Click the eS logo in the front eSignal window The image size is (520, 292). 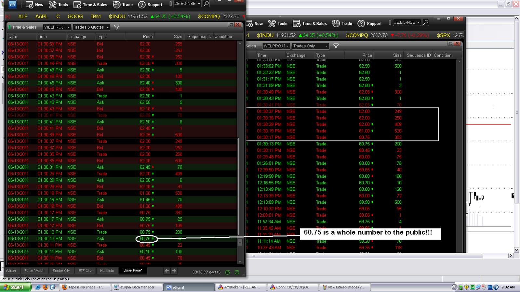[12, 4]
